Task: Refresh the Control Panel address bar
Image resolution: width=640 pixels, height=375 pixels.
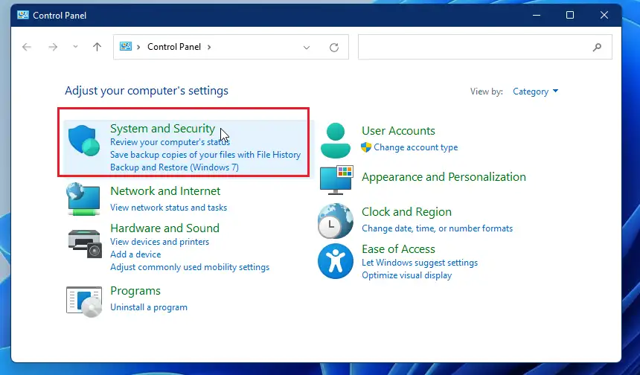Action: (x=334, y=48)
